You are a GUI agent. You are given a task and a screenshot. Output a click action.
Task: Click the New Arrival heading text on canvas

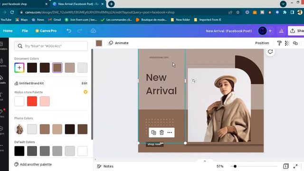coord(161,84)
